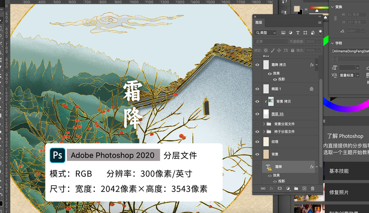The image size is (369, 213).
Task: Click the lock icon on 椭圆 1 layer
Action: 311,89
